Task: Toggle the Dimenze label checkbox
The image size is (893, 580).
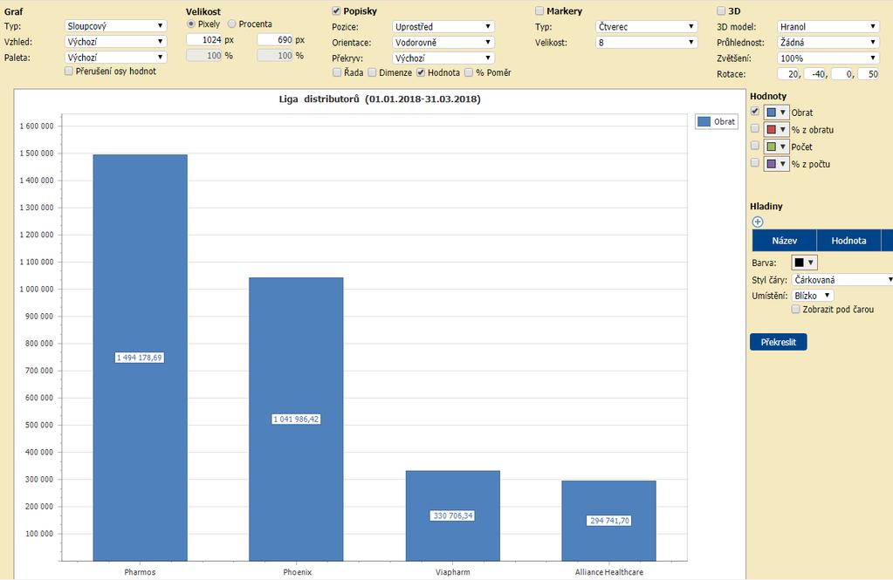Action: [x=372, y=72]
